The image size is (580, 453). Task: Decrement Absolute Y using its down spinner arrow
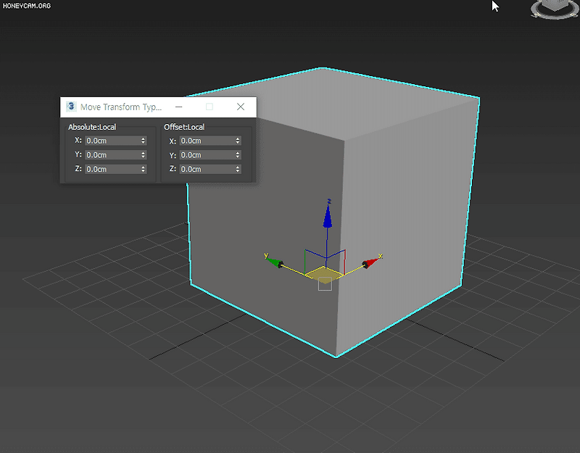tap(143, 157)
